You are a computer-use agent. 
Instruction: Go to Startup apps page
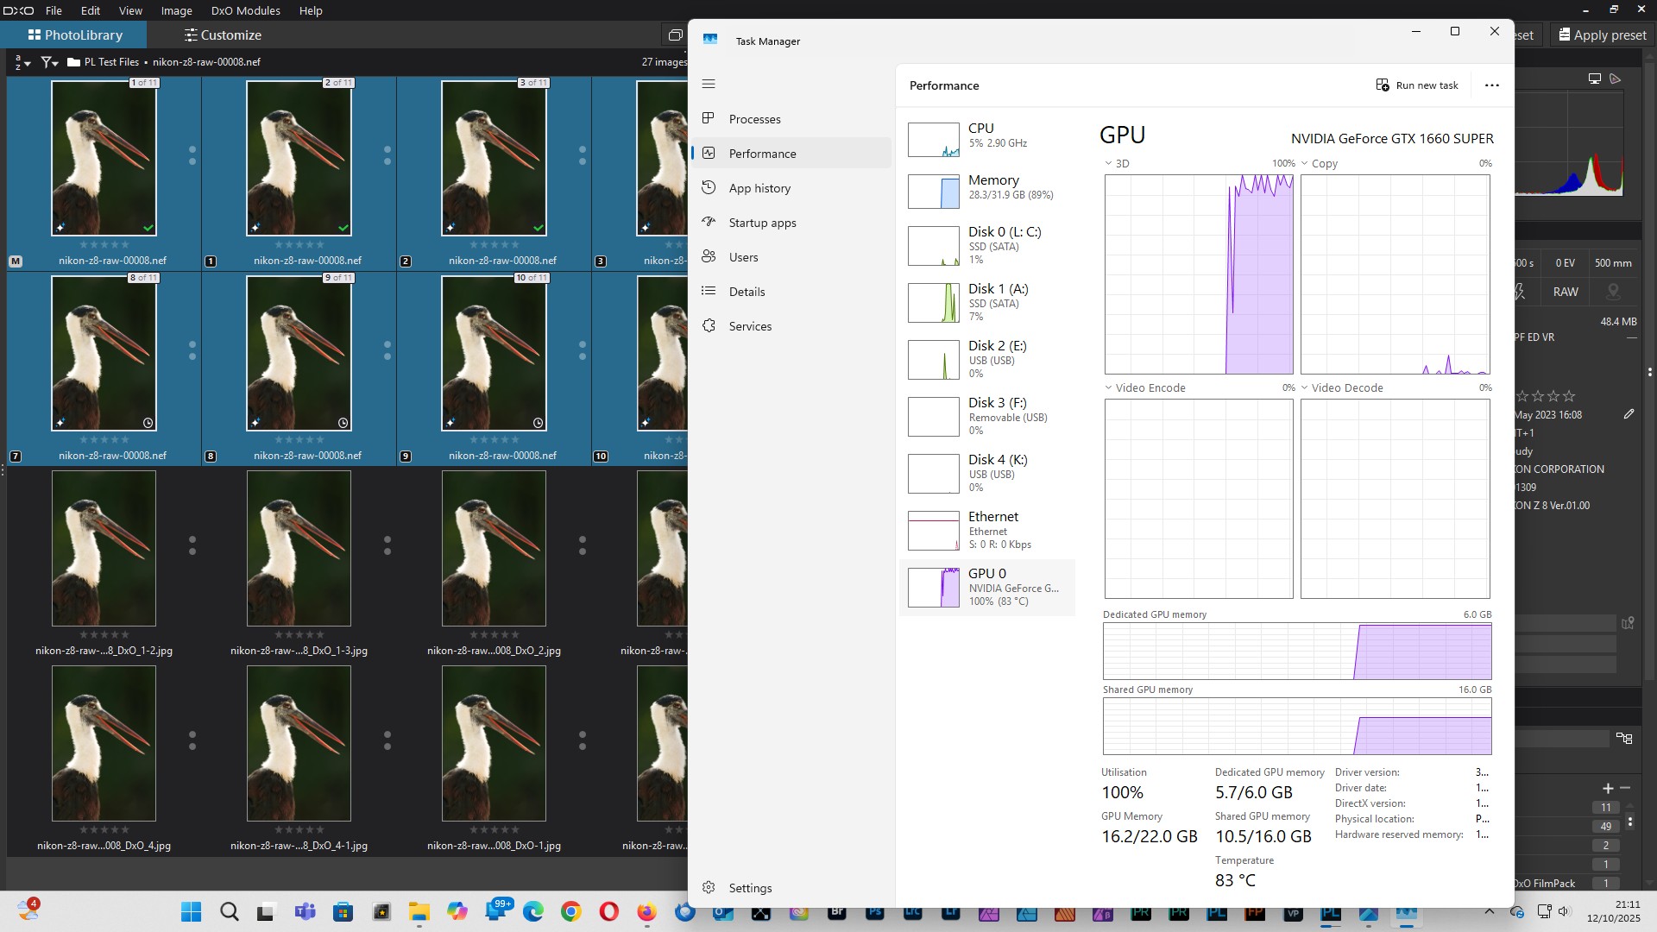761,223
